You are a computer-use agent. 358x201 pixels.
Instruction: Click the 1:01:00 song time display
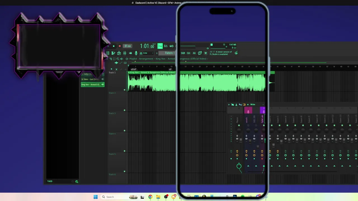[147, 46]
